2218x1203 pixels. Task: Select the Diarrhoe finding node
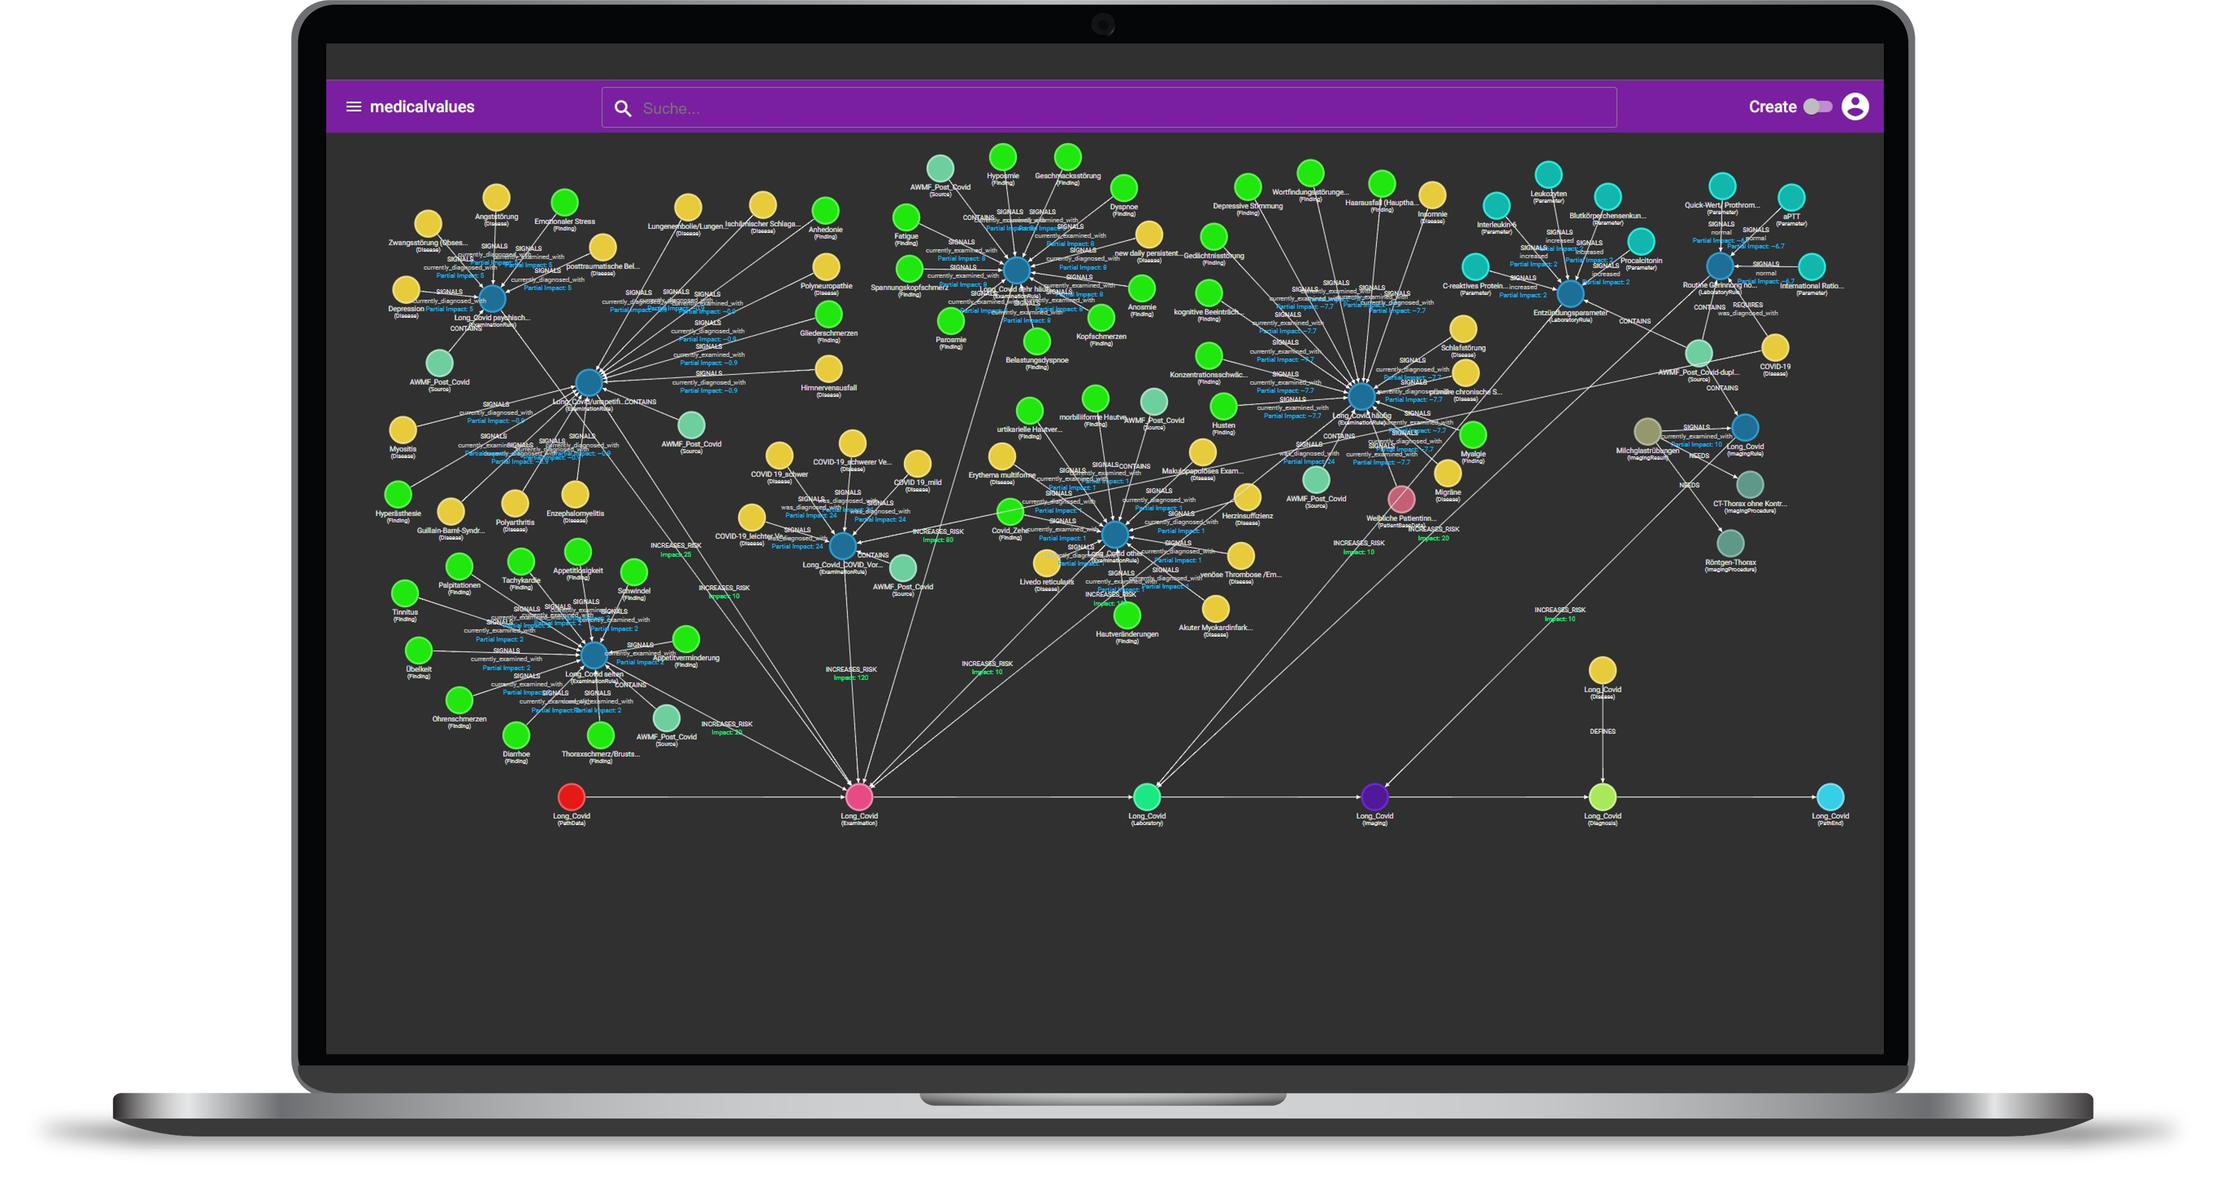point(516,735)
